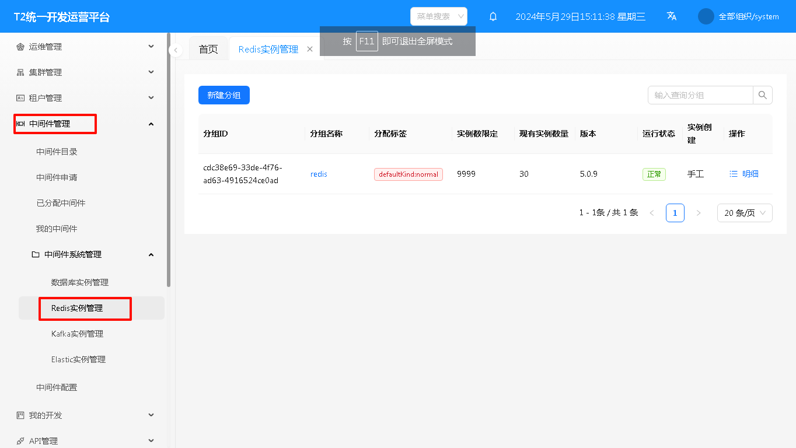Screen dimensions: 796x448
Task: Click the 运维管理 menu icon
Action: click(20, 47)
